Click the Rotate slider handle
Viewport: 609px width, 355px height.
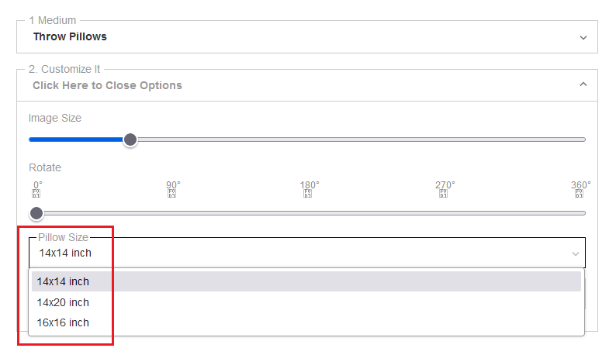tap(36, 212)
